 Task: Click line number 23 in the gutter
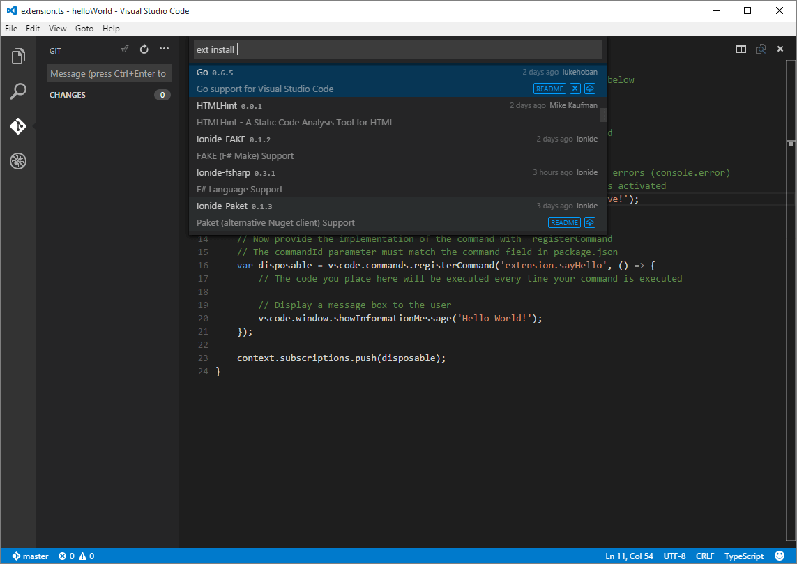click(x=203, y=358)
